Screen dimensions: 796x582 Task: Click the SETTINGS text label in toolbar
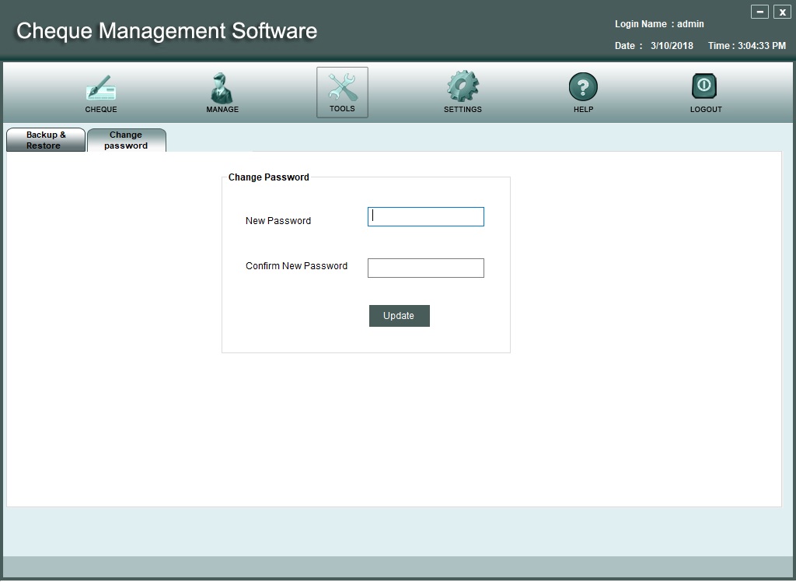click(x=463, y=110)
